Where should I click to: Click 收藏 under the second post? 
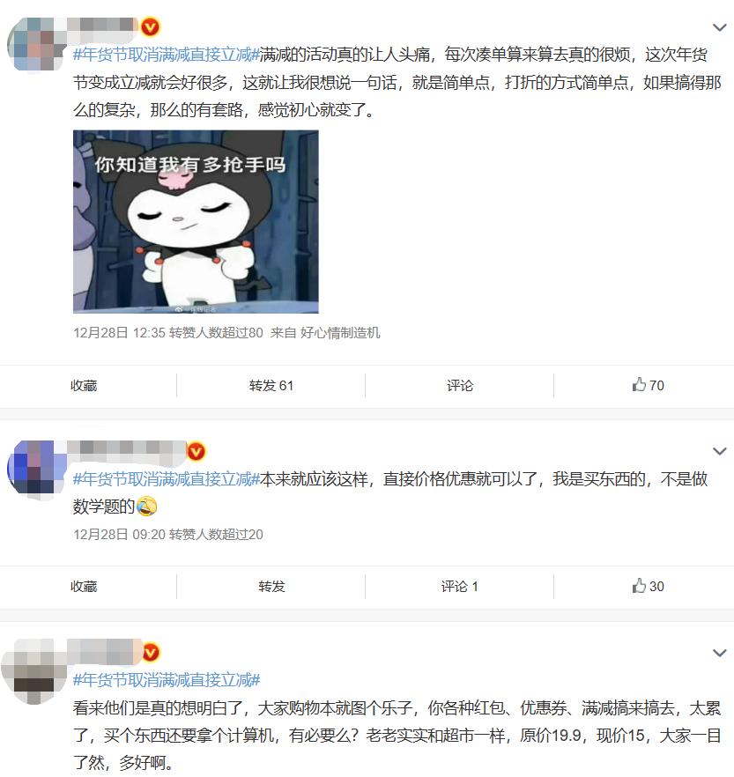pos(84,587)
